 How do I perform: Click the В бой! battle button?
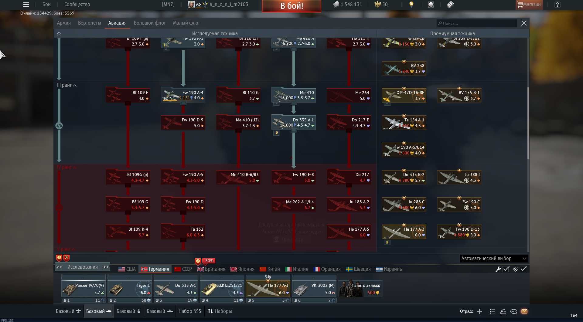[291, 6]
